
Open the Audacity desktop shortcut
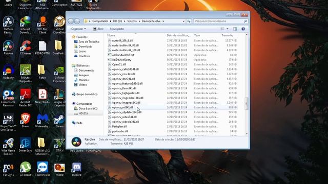point(8,72)
